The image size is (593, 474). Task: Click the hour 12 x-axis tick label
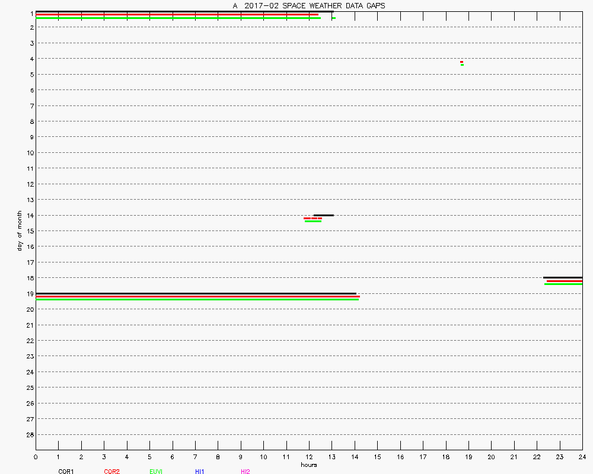coord(309,457)
